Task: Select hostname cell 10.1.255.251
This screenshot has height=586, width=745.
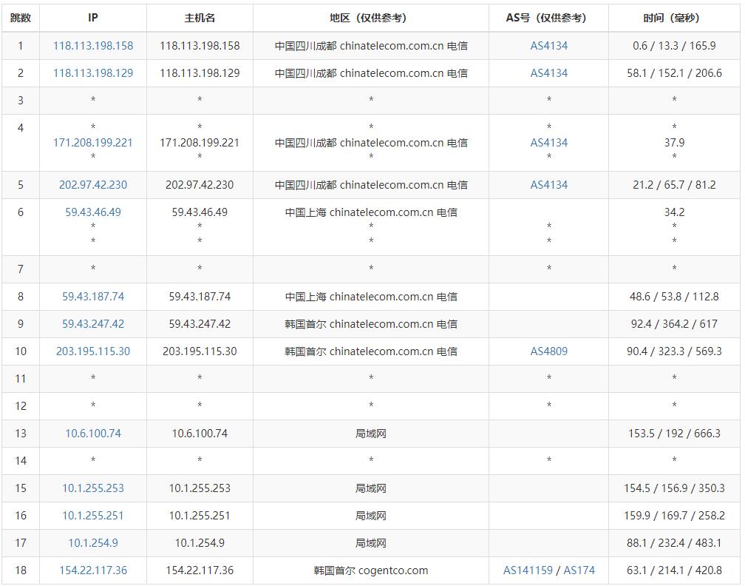Action: coord(200,515)
